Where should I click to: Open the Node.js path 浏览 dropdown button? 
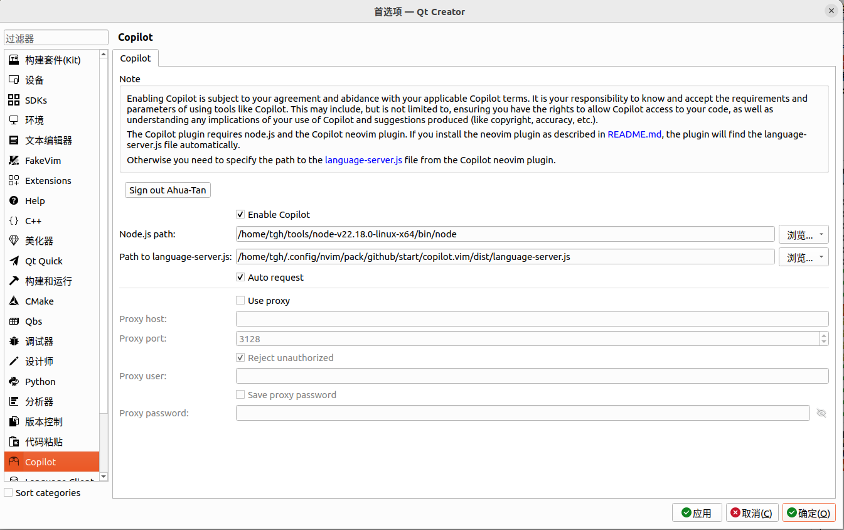804,235
